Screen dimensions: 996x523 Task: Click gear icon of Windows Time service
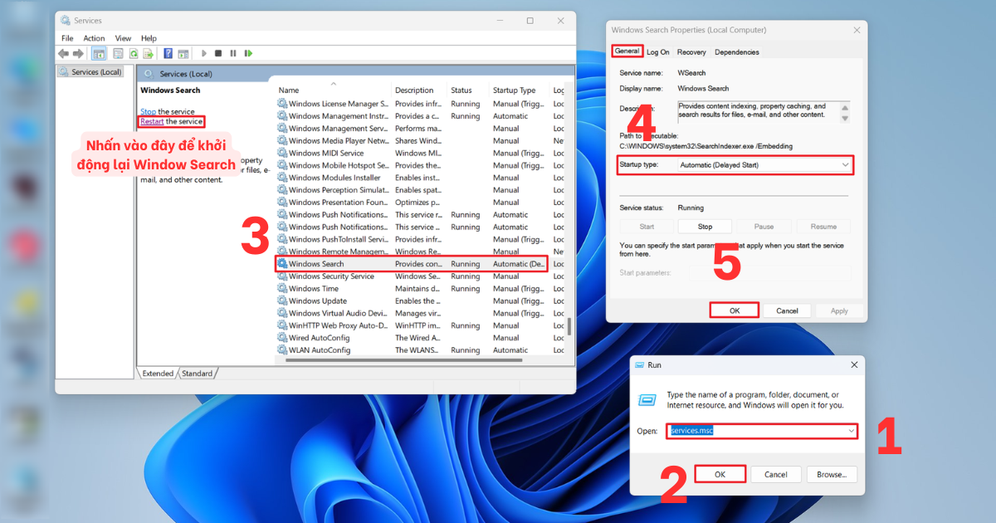[282, 289]
